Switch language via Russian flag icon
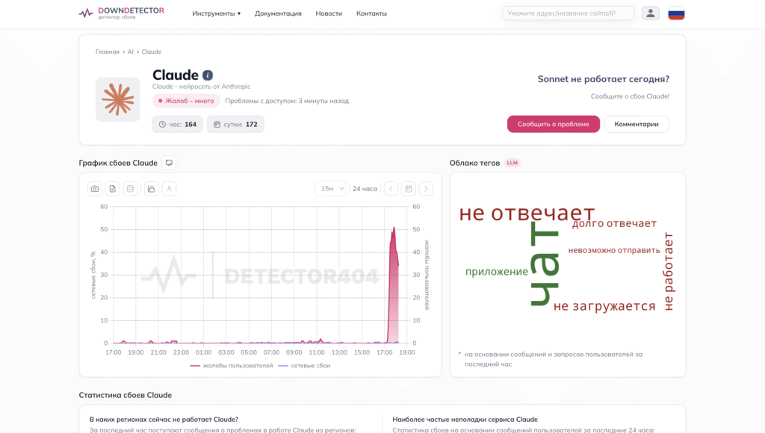 click(x=676, y=13)
